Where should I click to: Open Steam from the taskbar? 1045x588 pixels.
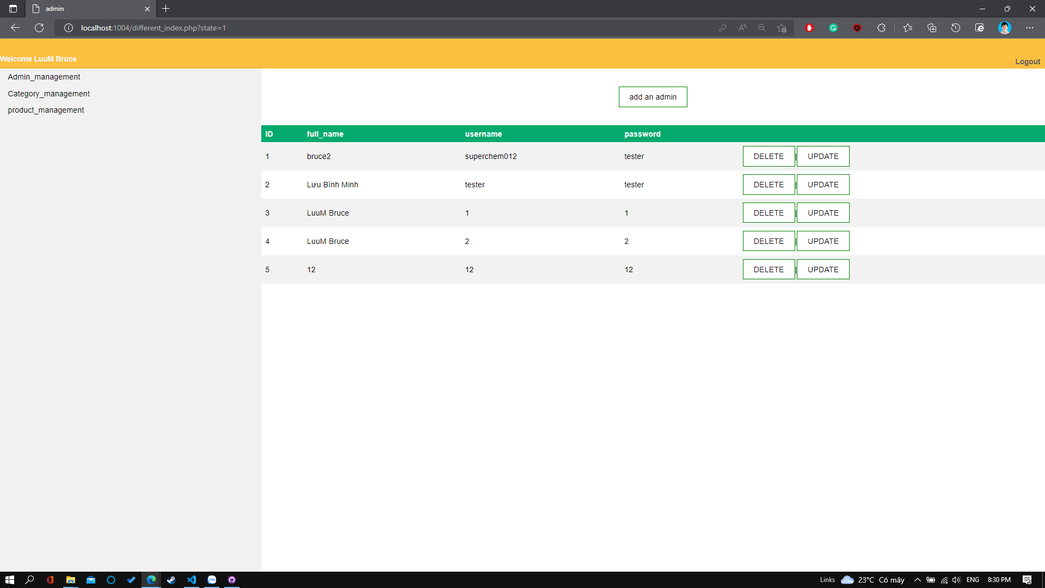(x=171, y=580)
